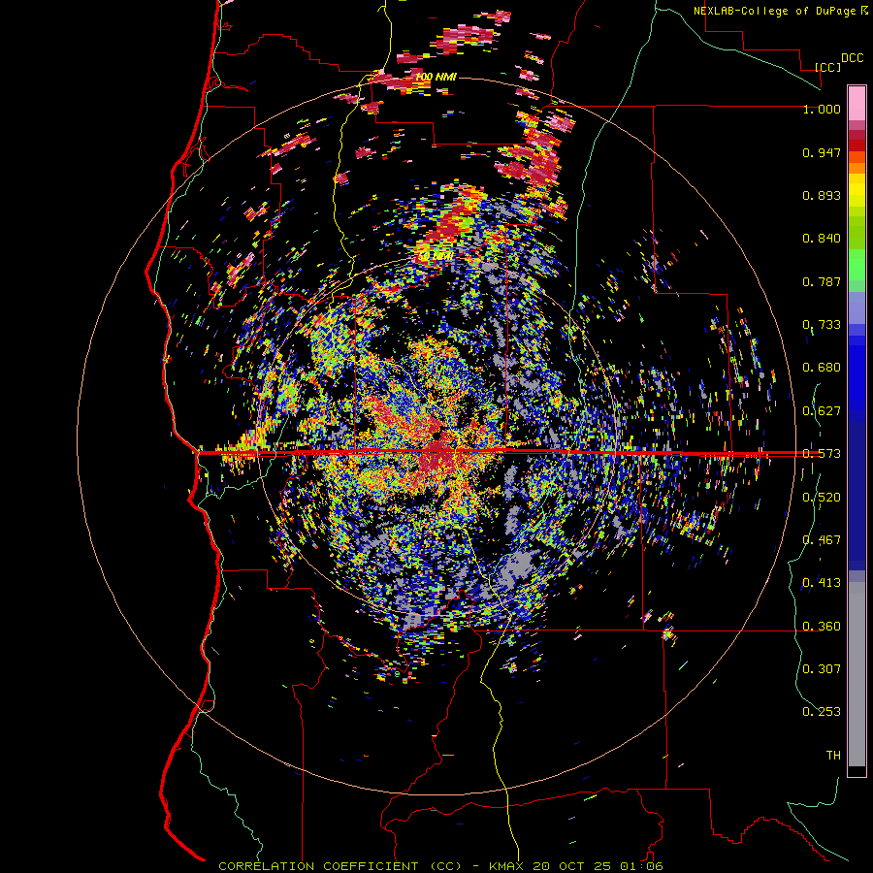
Task: Click the 100 NMI range ring label
Action: (436, 77)
